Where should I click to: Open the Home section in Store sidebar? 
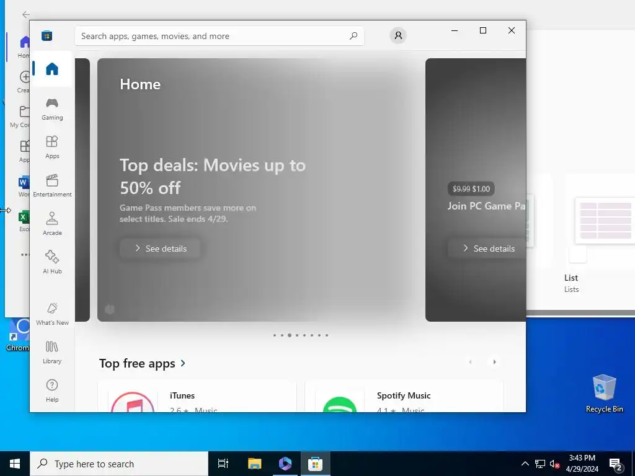(x=52, y=69)
